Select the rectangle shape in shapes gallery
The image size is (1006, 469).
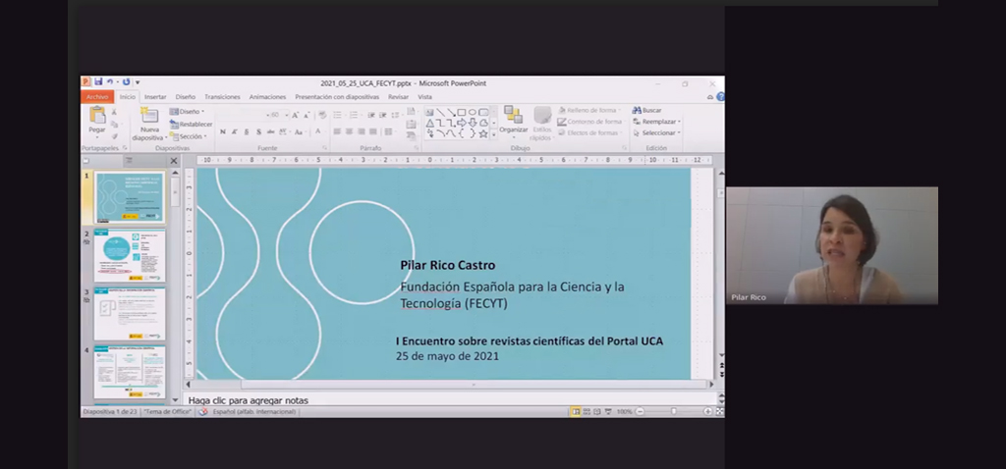(x=461, y=112)
